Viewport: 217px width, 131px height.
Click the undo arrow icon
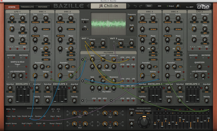[x=135, y=6]
